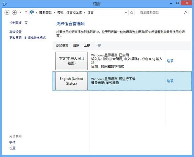Click the 'Windows 显示语言: 已启用' text
The width and height of the screenshot is (194, 157).
pos(110,55)
